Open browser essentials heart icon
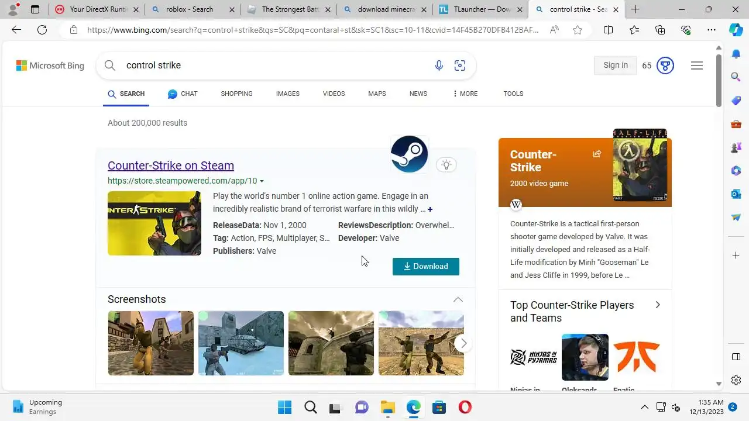 [x=686, y=30]
